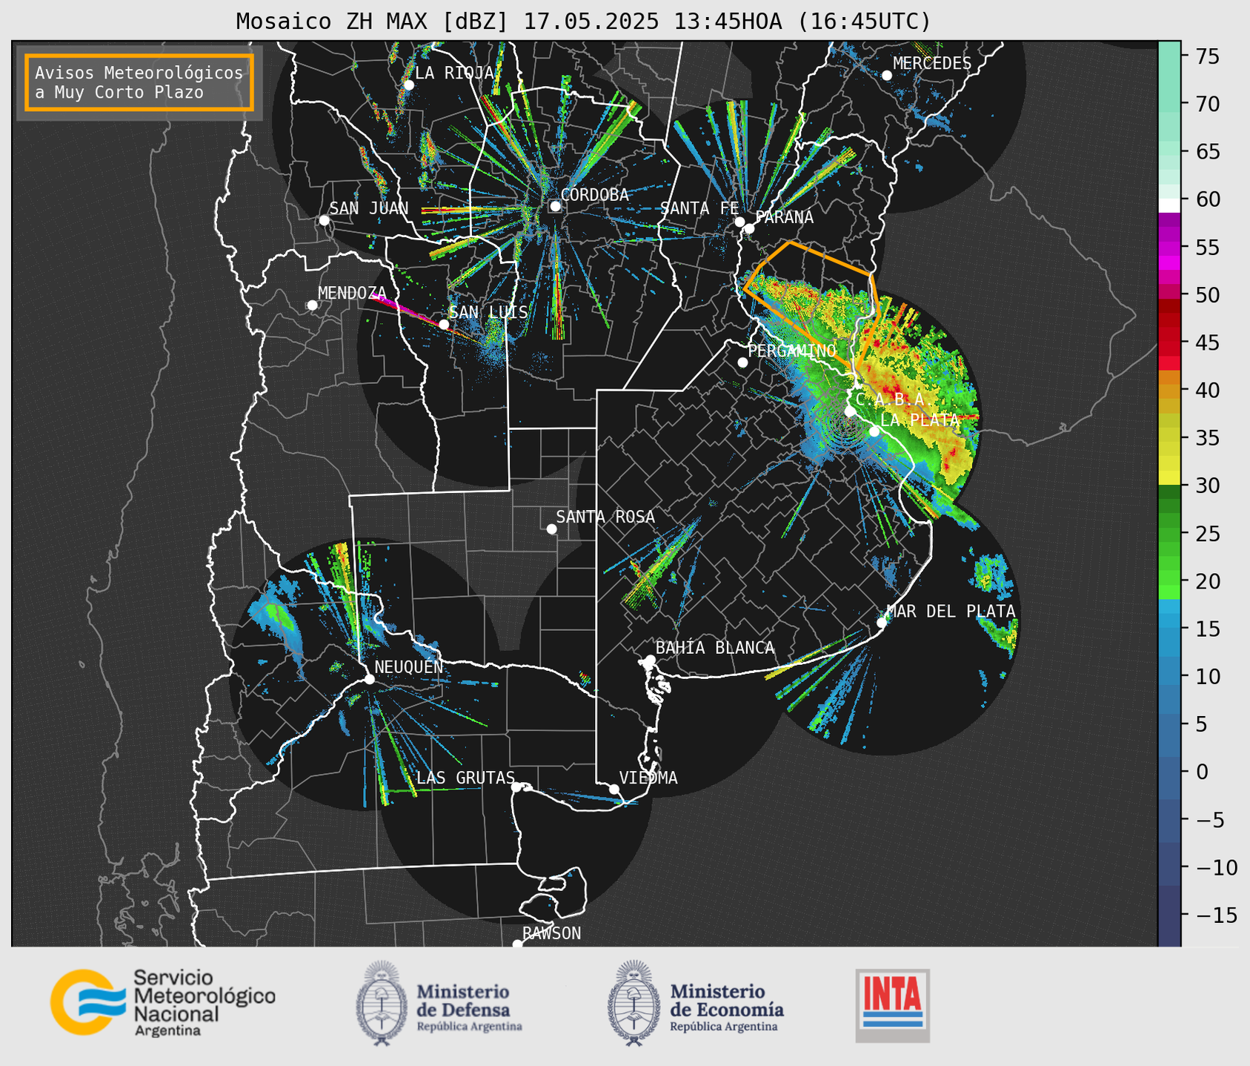
Task: Click the NEUQUÉN label text
Action: [409, 667]
